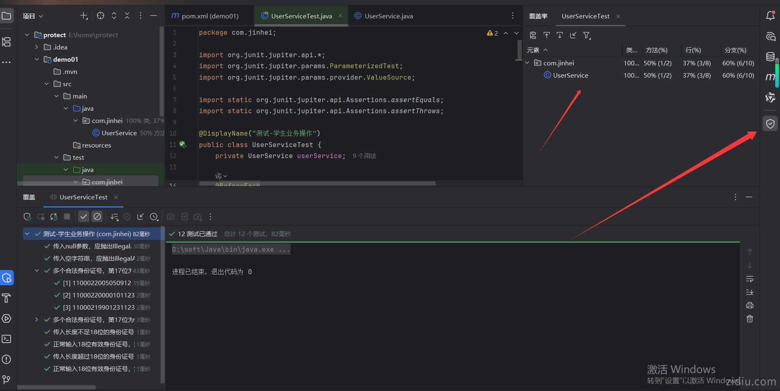This screenshot has height=391, width=780.
Task: Select UserService row in coverage table
Action: pos(570,75)
